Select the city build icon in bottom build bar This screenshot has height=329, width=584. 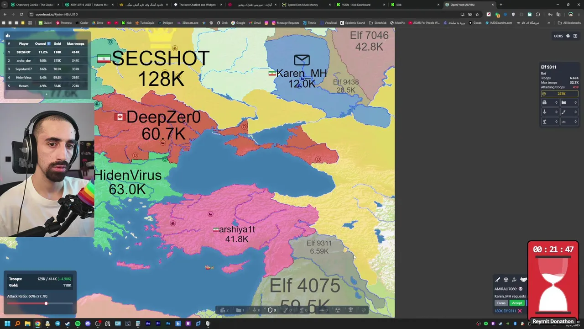coord(223,310)
